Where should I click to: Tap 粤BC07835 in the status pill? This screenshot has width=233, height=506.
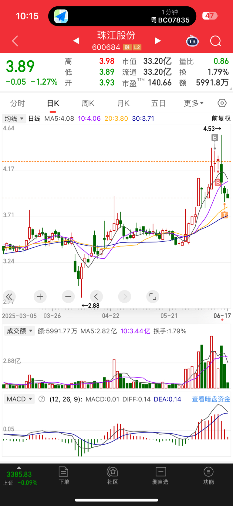pyautogui.click(x=170, y=20)
